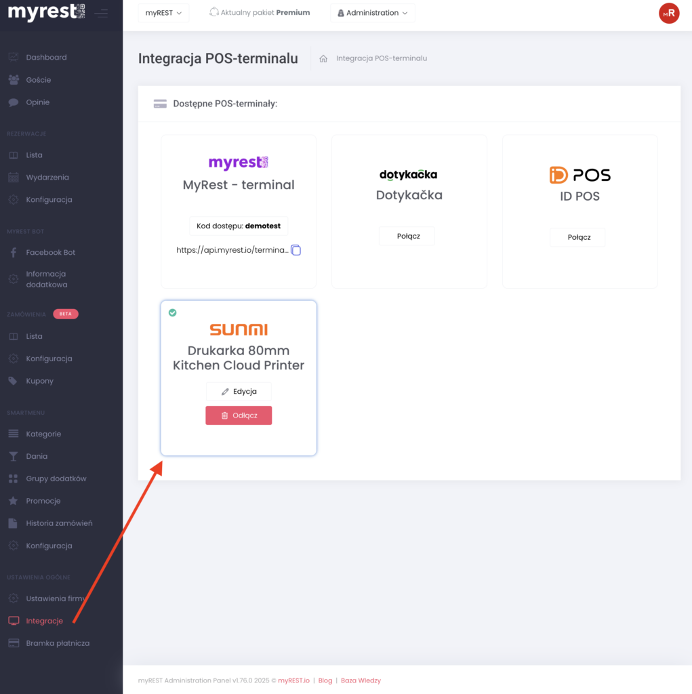Open Kategorie in SmartMenu section

43,434
